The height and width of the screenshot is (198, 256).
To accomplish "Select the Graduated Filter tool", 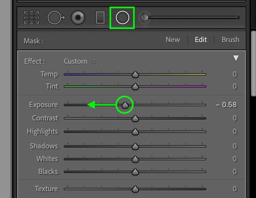I will [x=100, y=18].
